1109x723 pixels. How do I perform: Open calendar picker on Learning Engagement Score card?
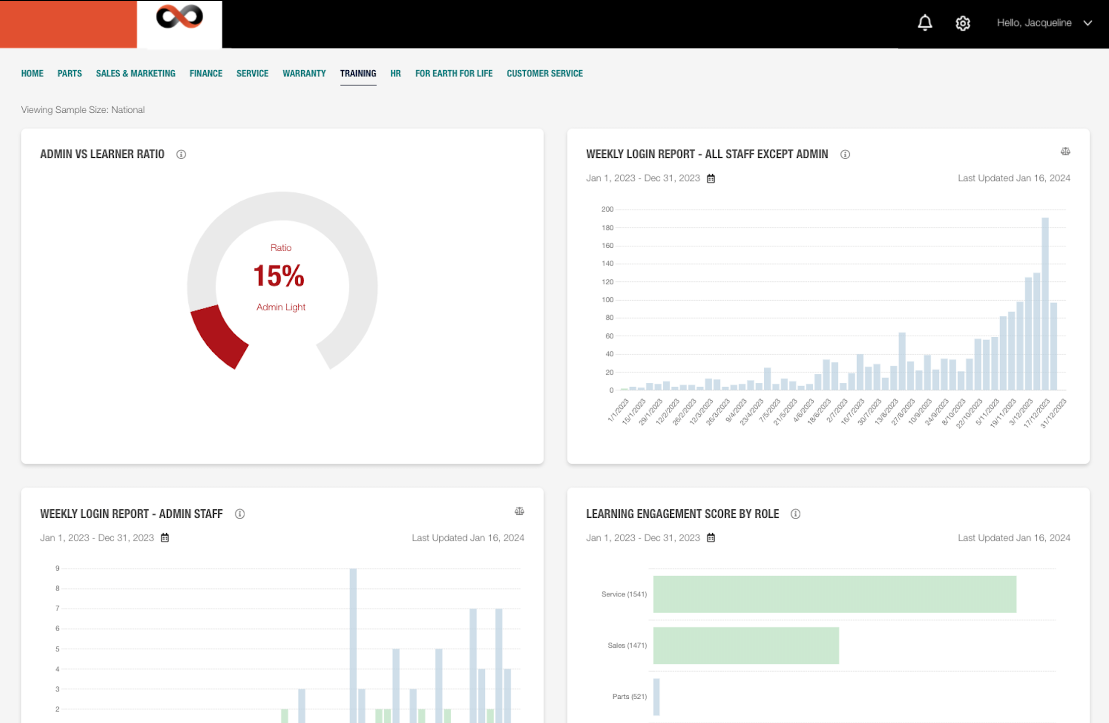pyautogui.click(x=710, y=538)
